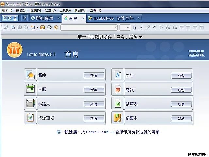Close the 首頁 tab

point(83,18)
